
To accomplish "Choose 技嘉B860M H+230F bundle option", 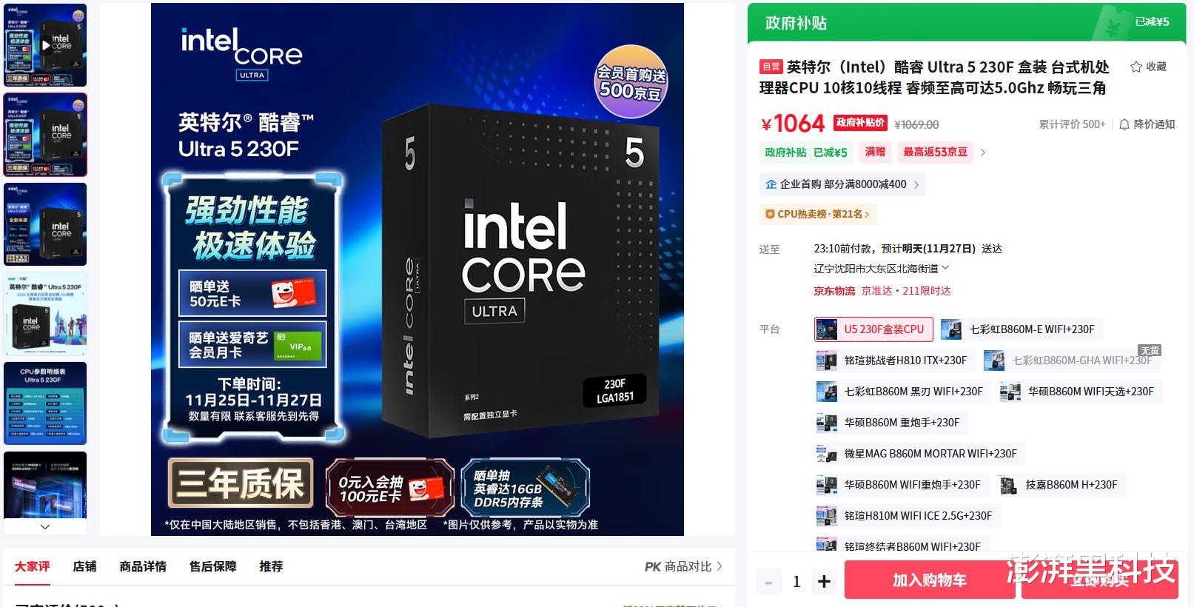I will [x=1060, y=485].
